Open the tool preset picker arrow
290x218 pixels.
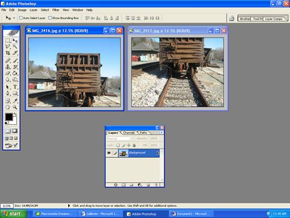point(14,18)
